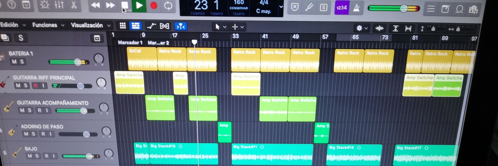The height and width of the screenshot is (166, 498).
Task: Open the Visualización menu
Action: click(x=91, y=25)
